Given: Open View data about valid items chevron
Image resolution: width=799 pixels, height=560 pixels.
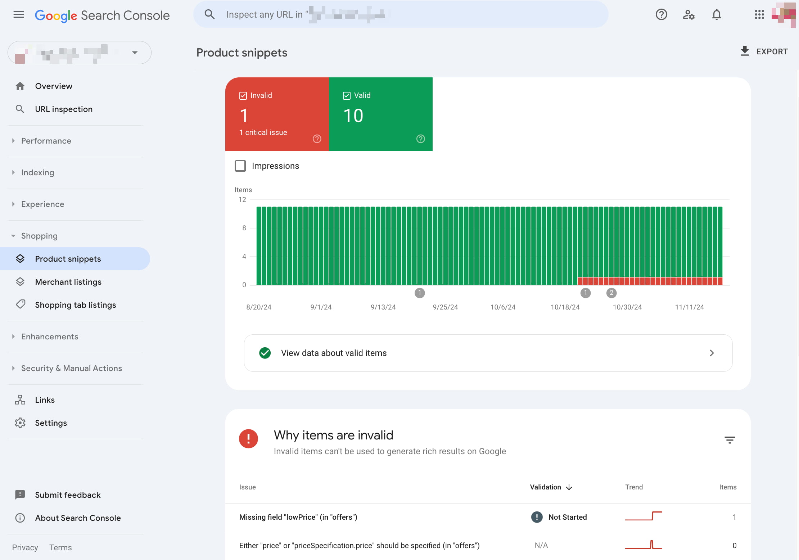Looking at the screenshot, I should pos(712,353).
